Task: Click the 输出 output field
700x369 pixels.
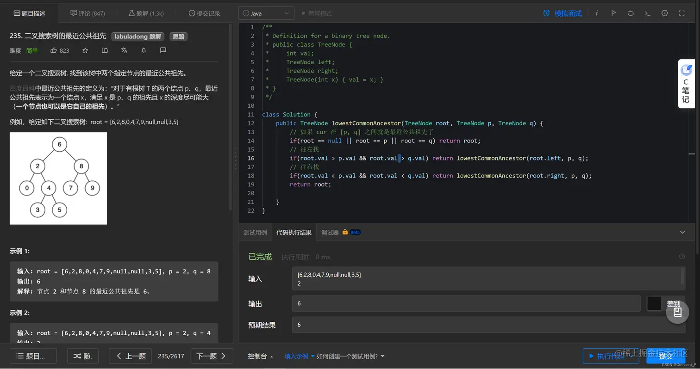Action: click(x=466, y=303)
